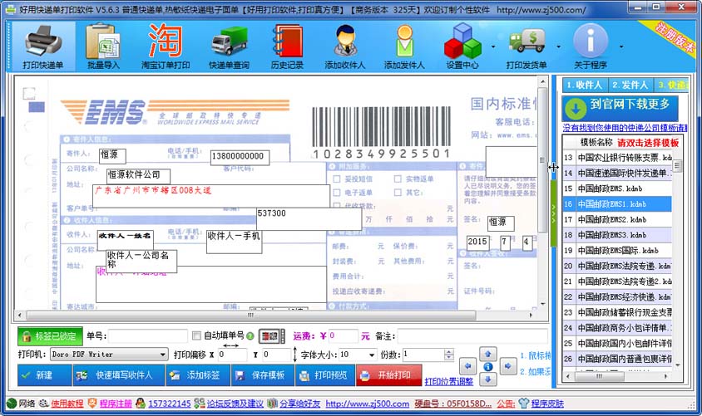Click red 开始打印 button
Image resolution: width=702 pixels, height=416 pixels.
coord(389,375)
